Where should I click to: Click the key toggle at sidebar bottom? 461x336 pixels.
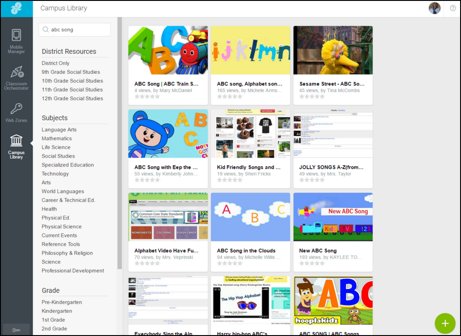coord(17,330)
